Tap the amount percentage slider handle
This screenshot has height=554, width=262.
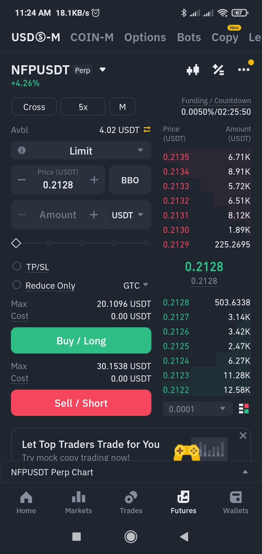click(16, 243)
